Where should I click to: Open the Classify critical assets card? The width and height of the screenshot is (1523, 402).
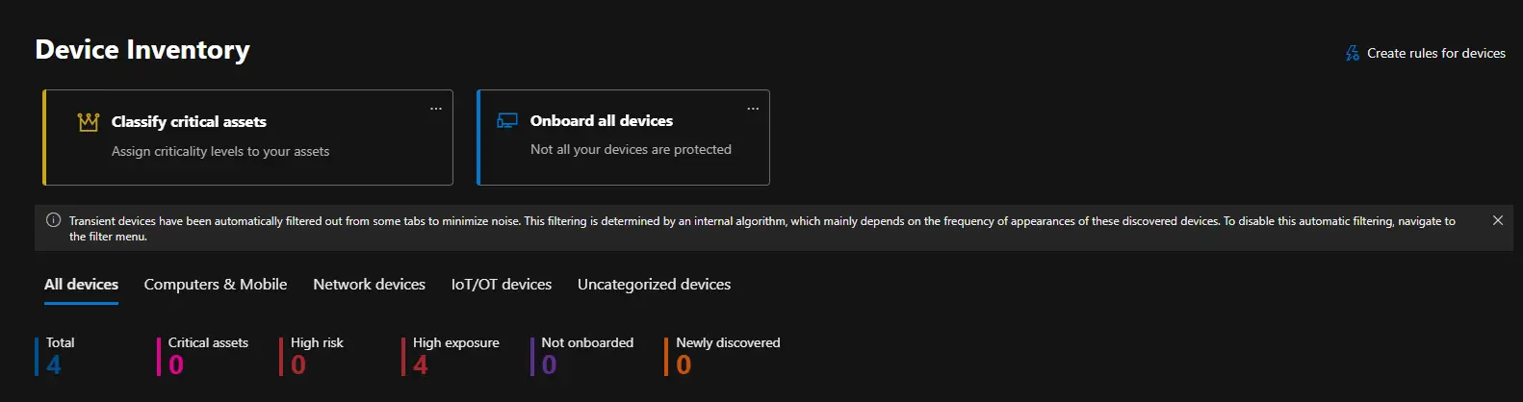tap(189, 122)
